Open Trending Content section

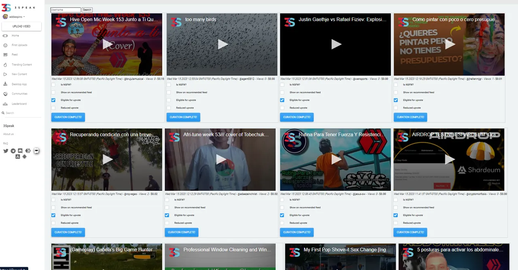tap(22, 65)
